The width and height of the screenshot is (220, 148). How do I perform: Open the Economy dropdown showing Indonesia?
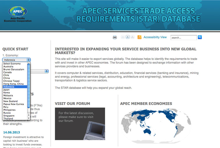pyautogui.click(x=16, y=60)
